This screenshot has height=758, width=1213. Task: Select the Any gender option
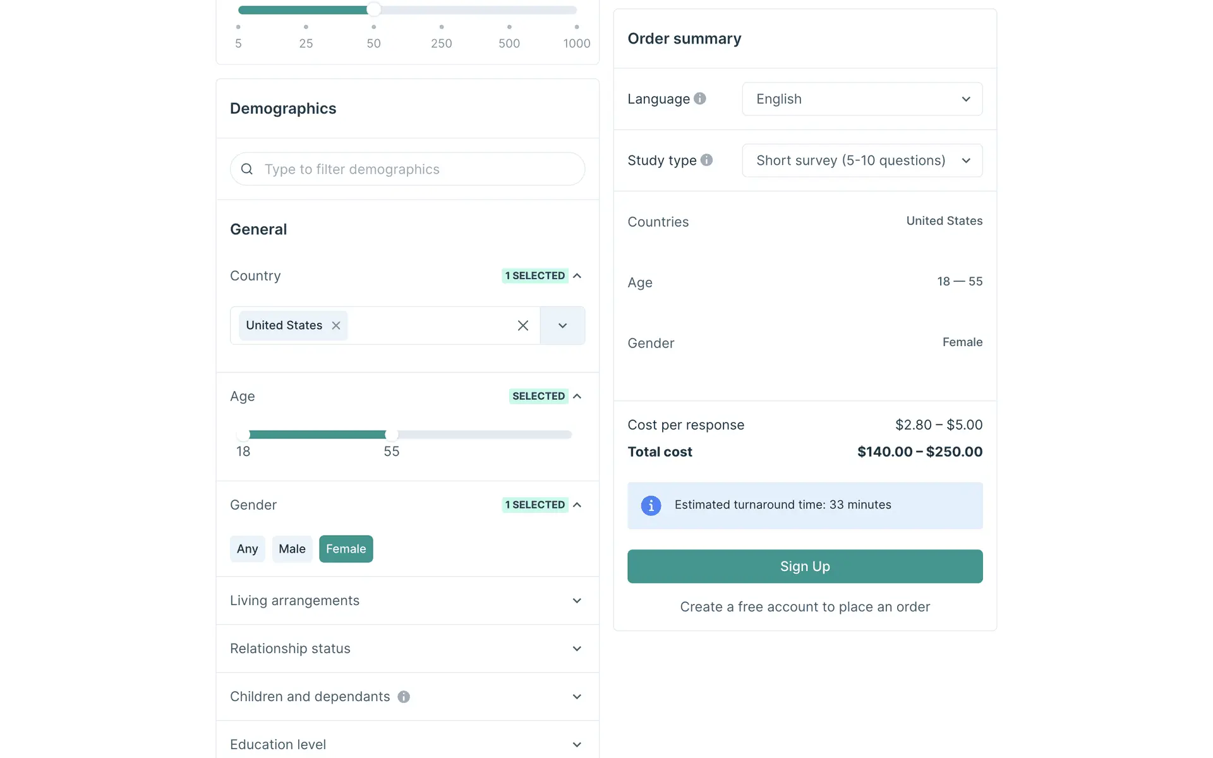(247, 549)
